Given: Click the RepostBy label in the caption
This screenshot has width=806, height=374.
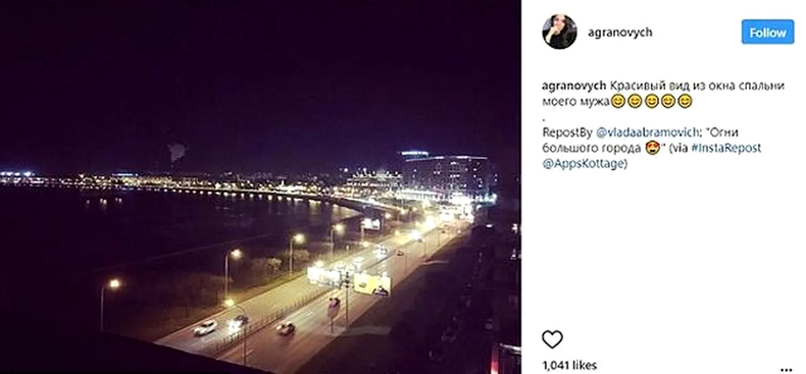Looking at the screenshot, I should pyautogui.click(x=567, y=133).
